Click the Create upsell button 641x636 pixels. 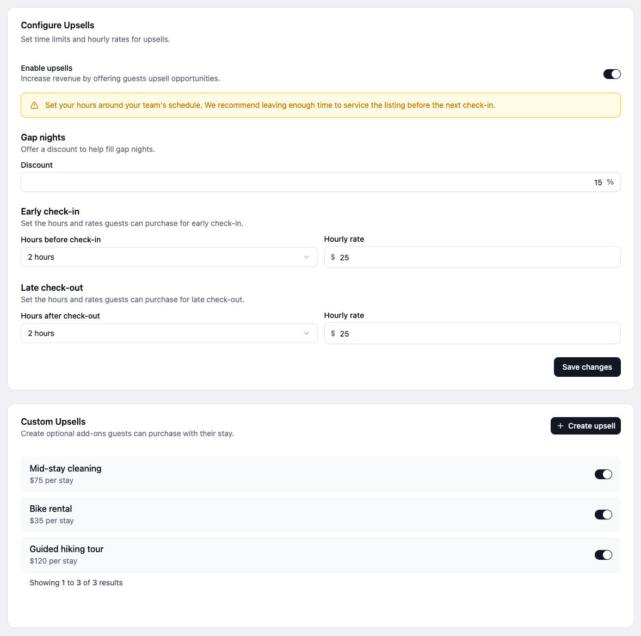tap(585, 425)
